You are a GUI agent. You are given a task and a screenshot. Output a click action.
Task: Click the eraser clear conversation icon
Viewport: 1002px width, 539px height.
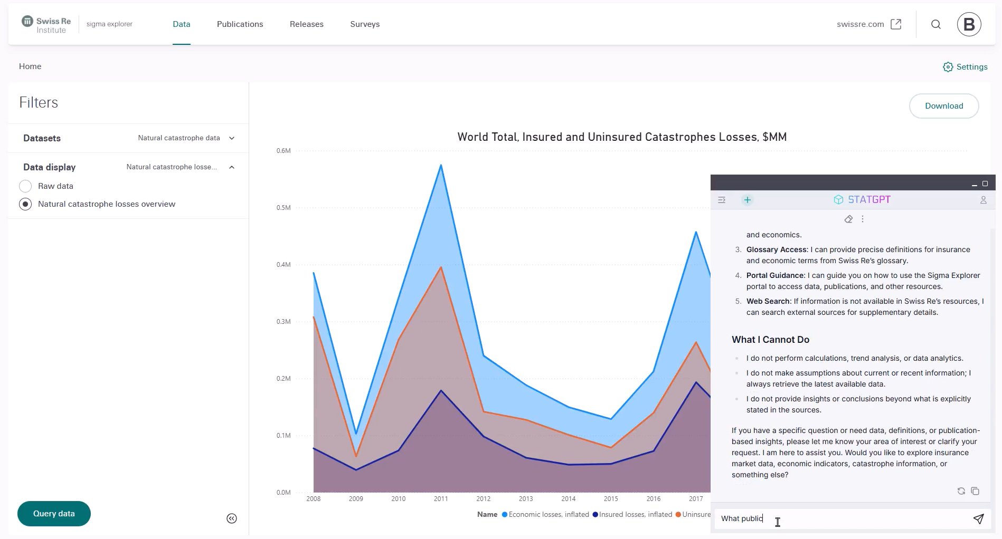[848, 219]
